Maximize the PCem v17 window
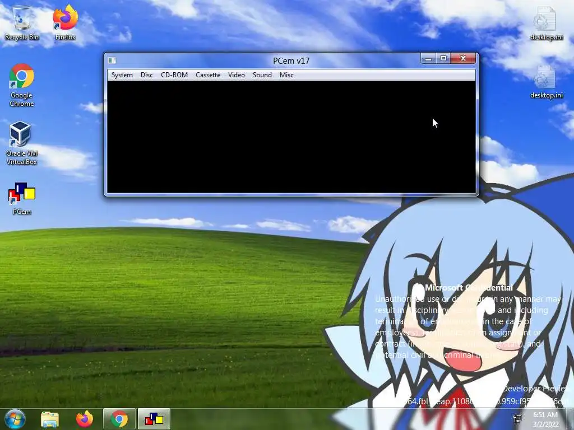 click(x=443, y=58)
